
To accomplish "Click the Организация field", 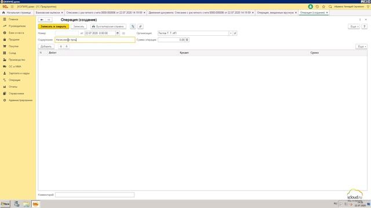I will 193,34.
